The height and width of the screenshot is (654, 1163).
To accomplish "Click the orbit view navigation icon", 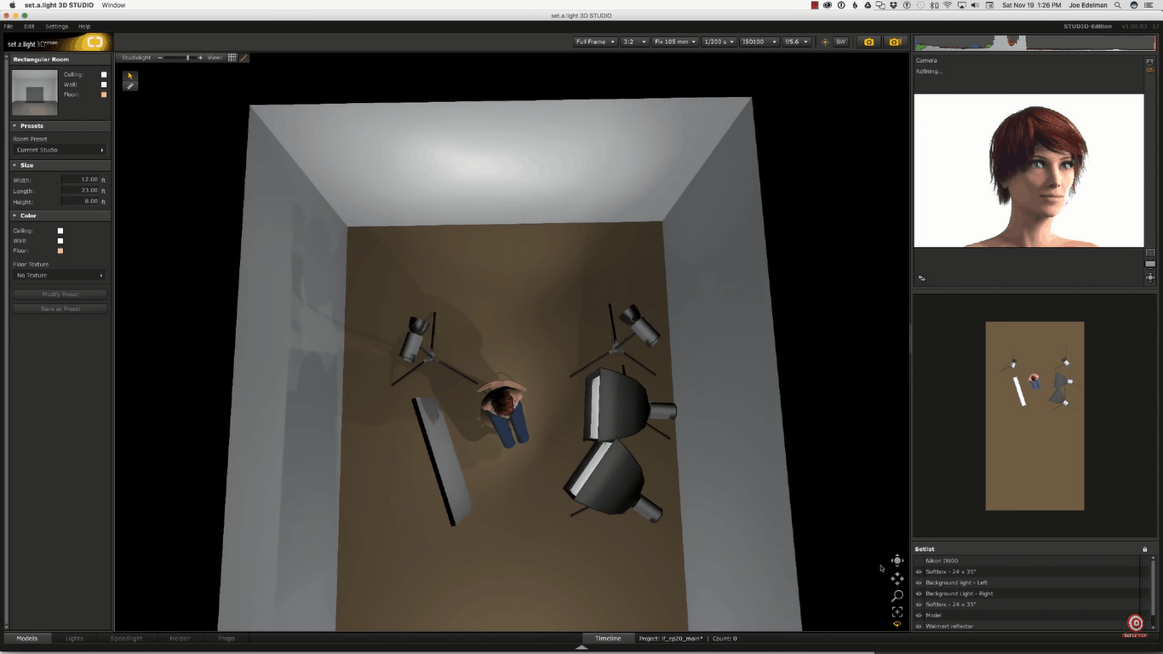I will (897, 560).
